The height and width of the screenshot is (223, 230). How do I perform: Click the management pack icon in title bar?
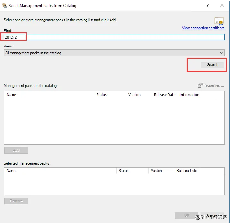click(x=4, y=5)
